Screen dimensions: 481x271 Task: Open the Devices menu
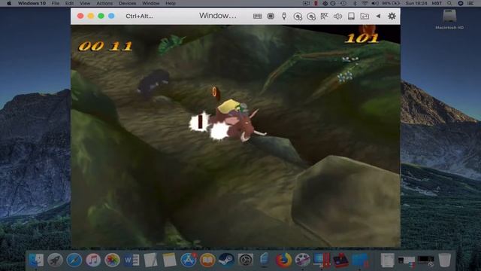[127, 3]
